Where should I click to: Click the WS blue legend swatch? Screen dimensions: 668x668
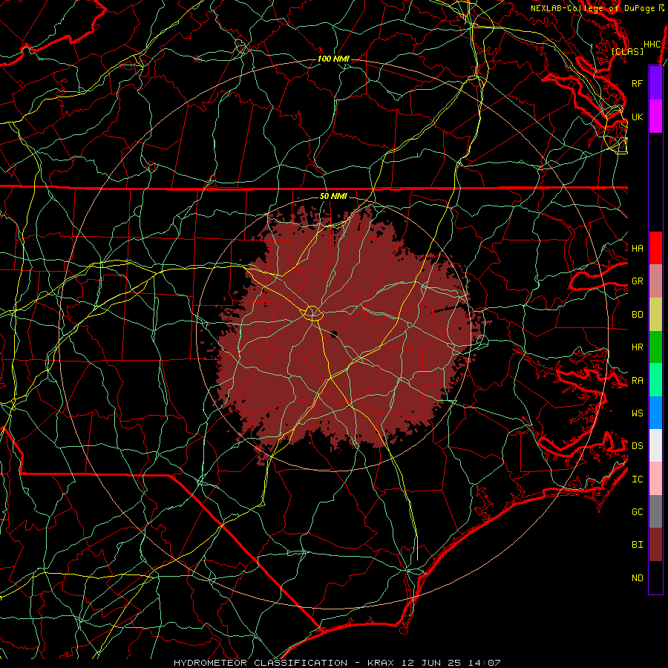tap(655, 413)
